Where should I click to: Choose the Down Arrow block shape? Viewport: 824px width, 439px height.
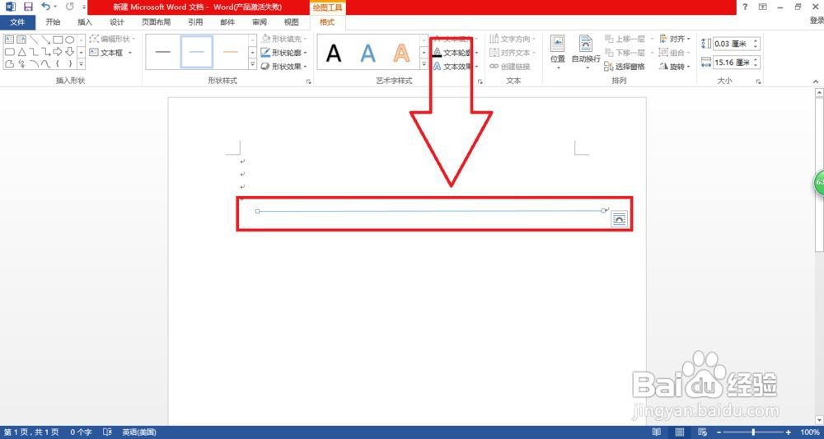[x=69, y=52]
